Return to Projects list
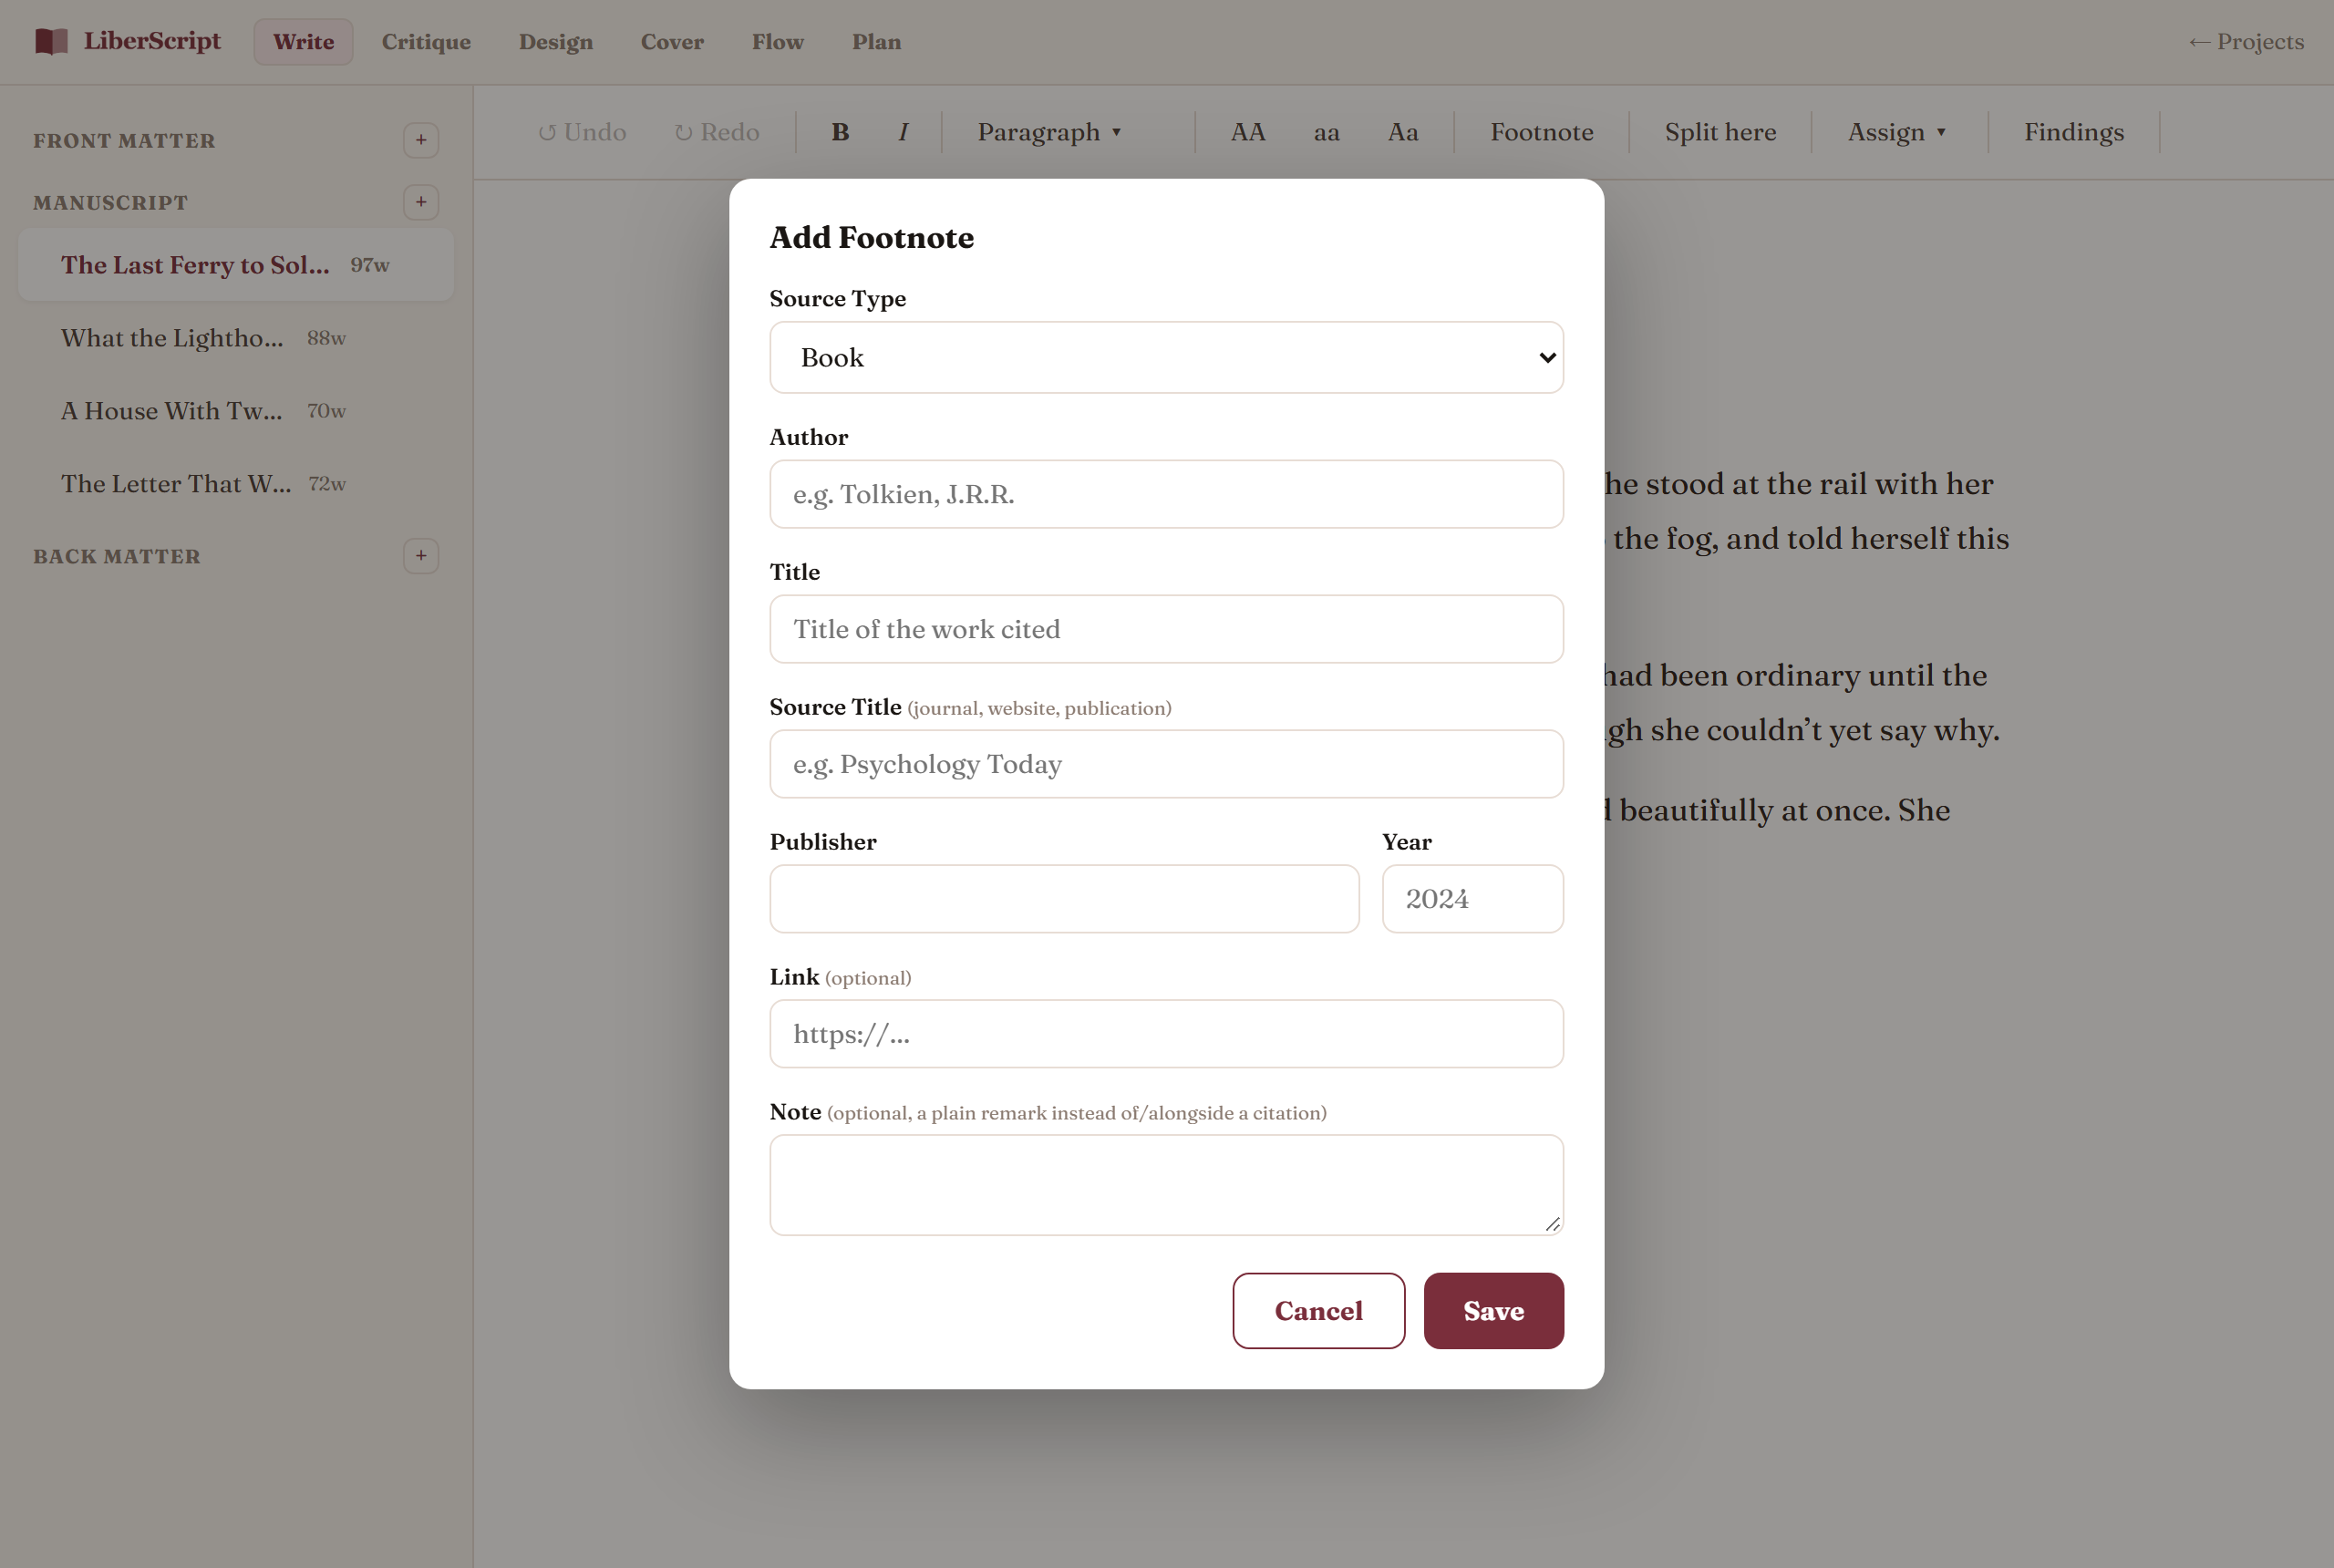This screenshot has height=1568, width=2334. [2246, 42]
